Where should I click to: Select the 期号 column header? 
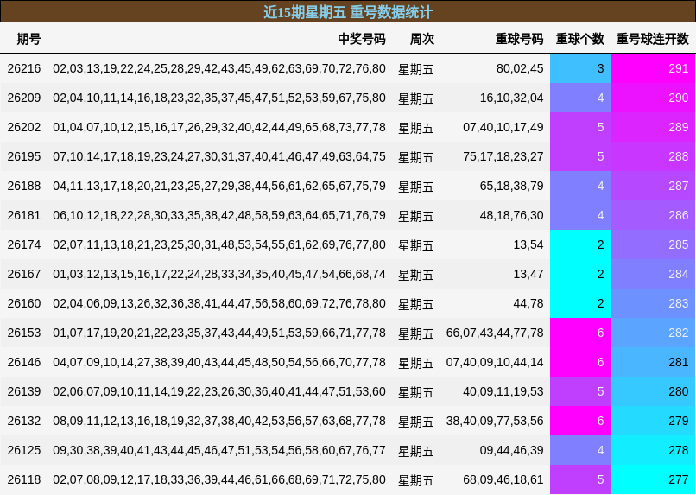click(x=28, y=39)
